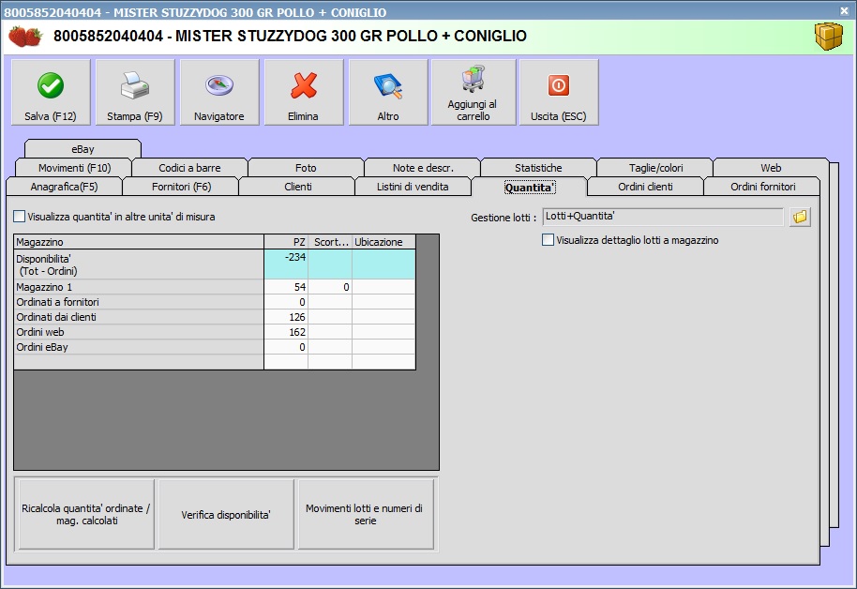Open the Taglie/colori tab
Viewport: 857px width, 589px height.
[655, 167]
